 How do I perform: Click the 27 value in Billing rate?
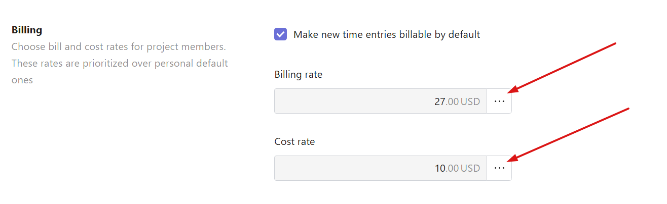click(x=439, y=101)
